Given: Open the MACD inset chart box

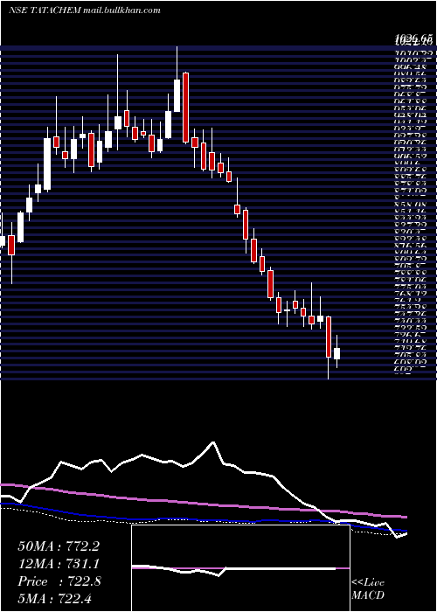Looking at the screenshot, I should [240, 568].
